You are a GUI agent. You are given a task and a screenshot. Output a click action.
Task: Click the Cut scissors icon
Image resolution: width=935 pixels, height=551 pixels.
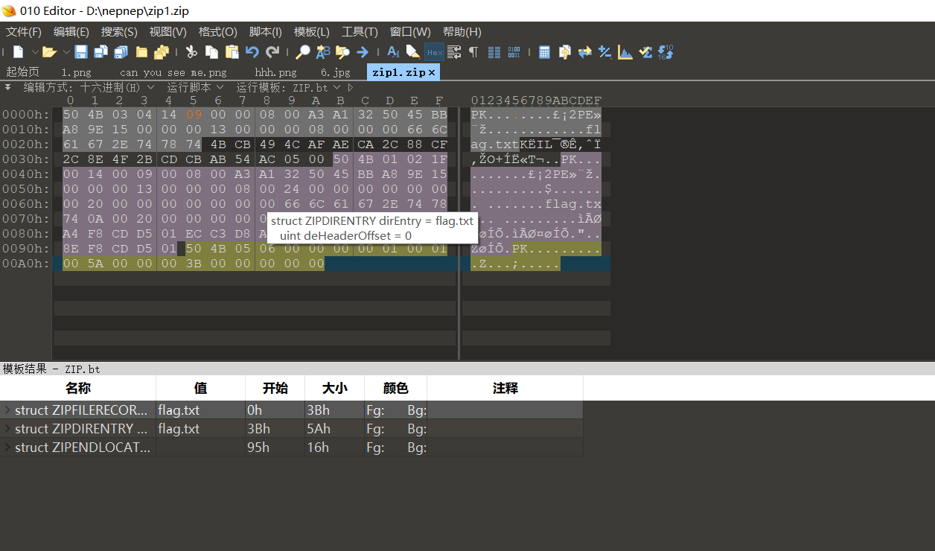click(191, 52)
